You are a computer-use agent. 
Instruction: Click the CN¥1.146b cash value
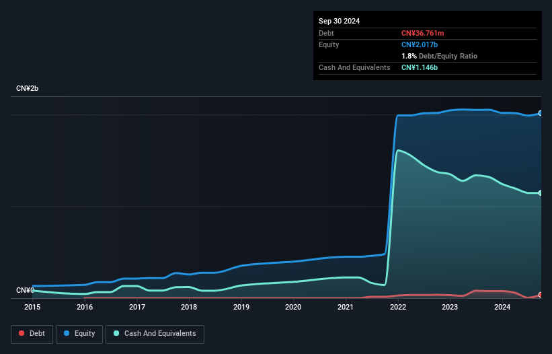[420, 67]
